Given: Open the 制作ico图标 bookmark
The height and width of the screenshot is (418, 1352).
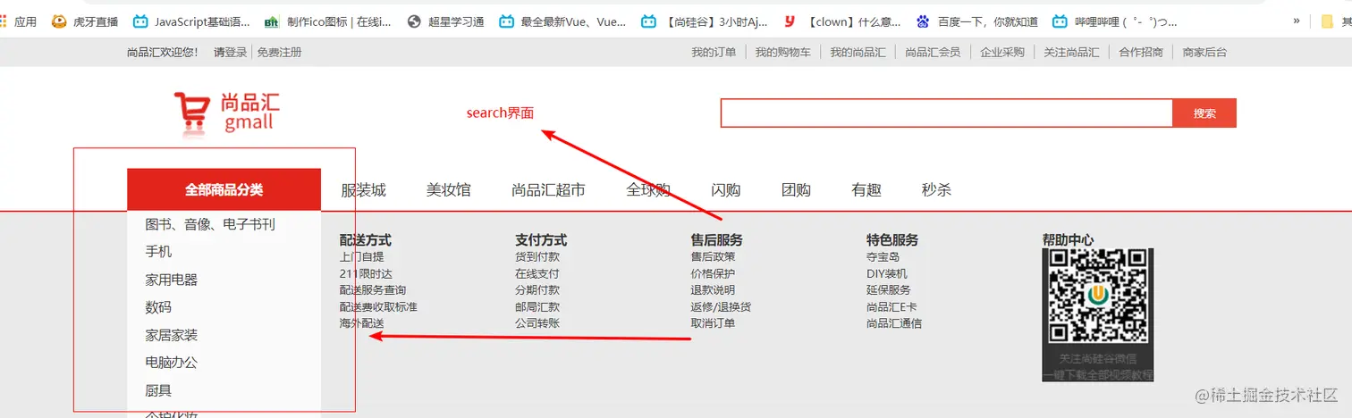Looking at the screenshot, I should 328,21.
